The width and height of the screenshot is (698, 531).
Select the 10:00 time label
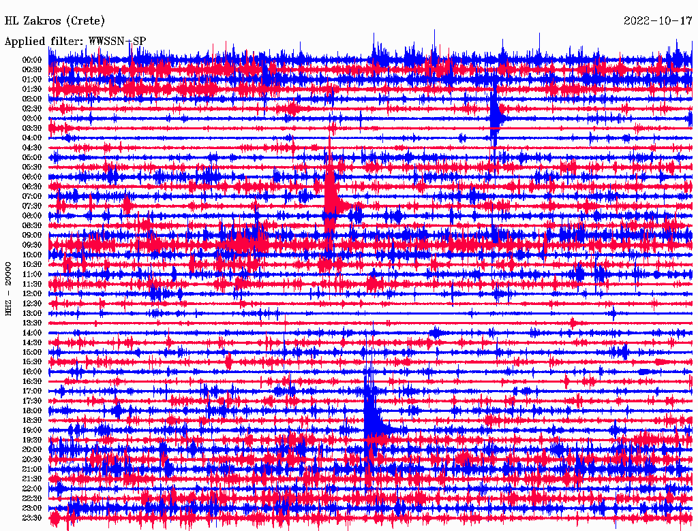32,255
